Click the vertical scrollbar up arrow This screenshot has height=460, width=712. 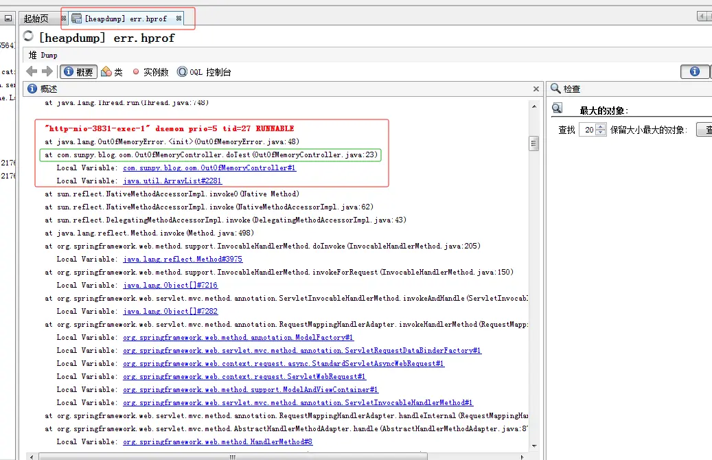pyautogui.click(x=534, y=106)
